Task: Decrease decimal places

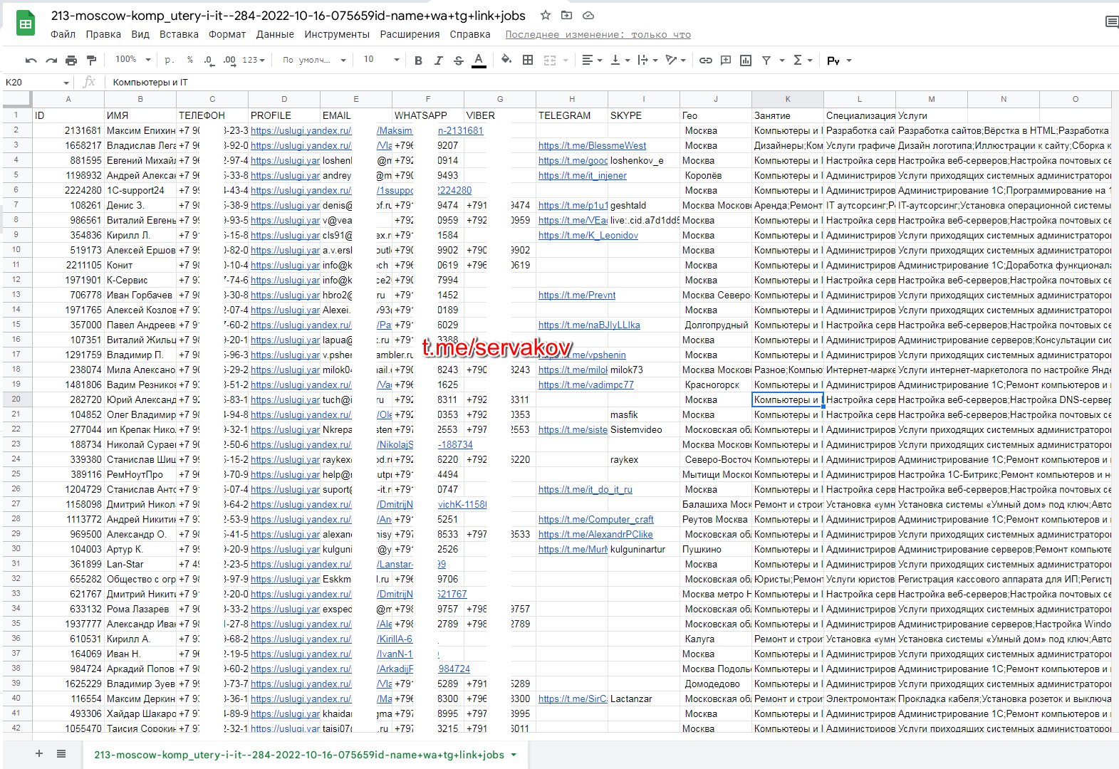Action: click(209, 61)
